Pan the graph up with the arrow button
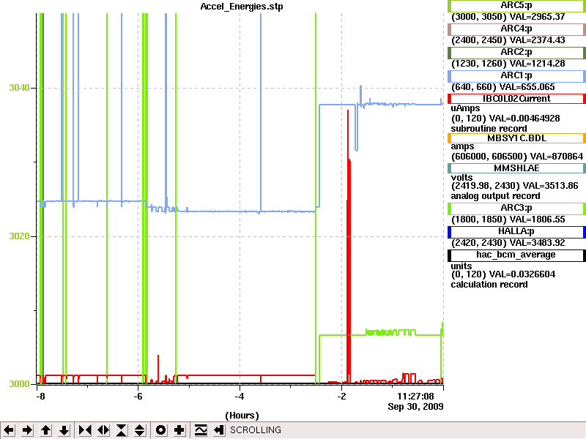 [45, 430]
